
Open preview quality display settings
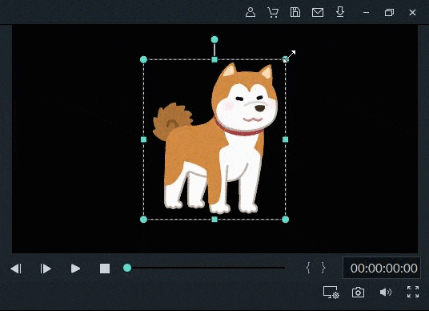(331, 292)
